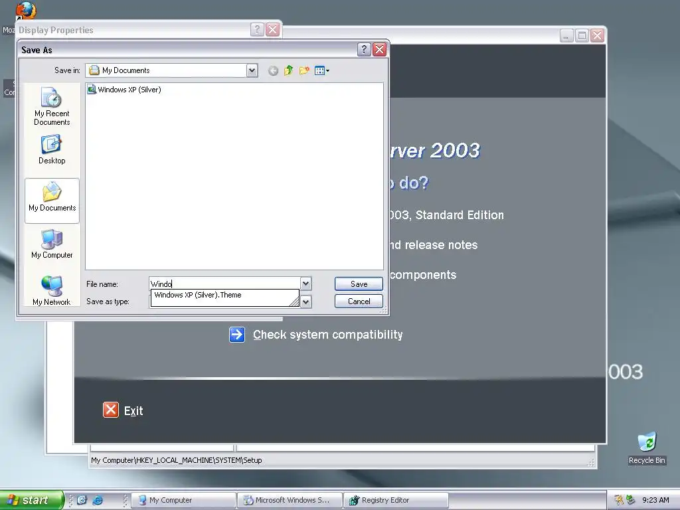Open My Recent Documents in the places bar
680x510 pixels.
[x=52, y=107]
